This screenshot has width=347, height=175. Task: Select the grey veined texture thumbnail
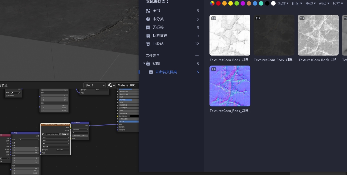tap(318, 35)
